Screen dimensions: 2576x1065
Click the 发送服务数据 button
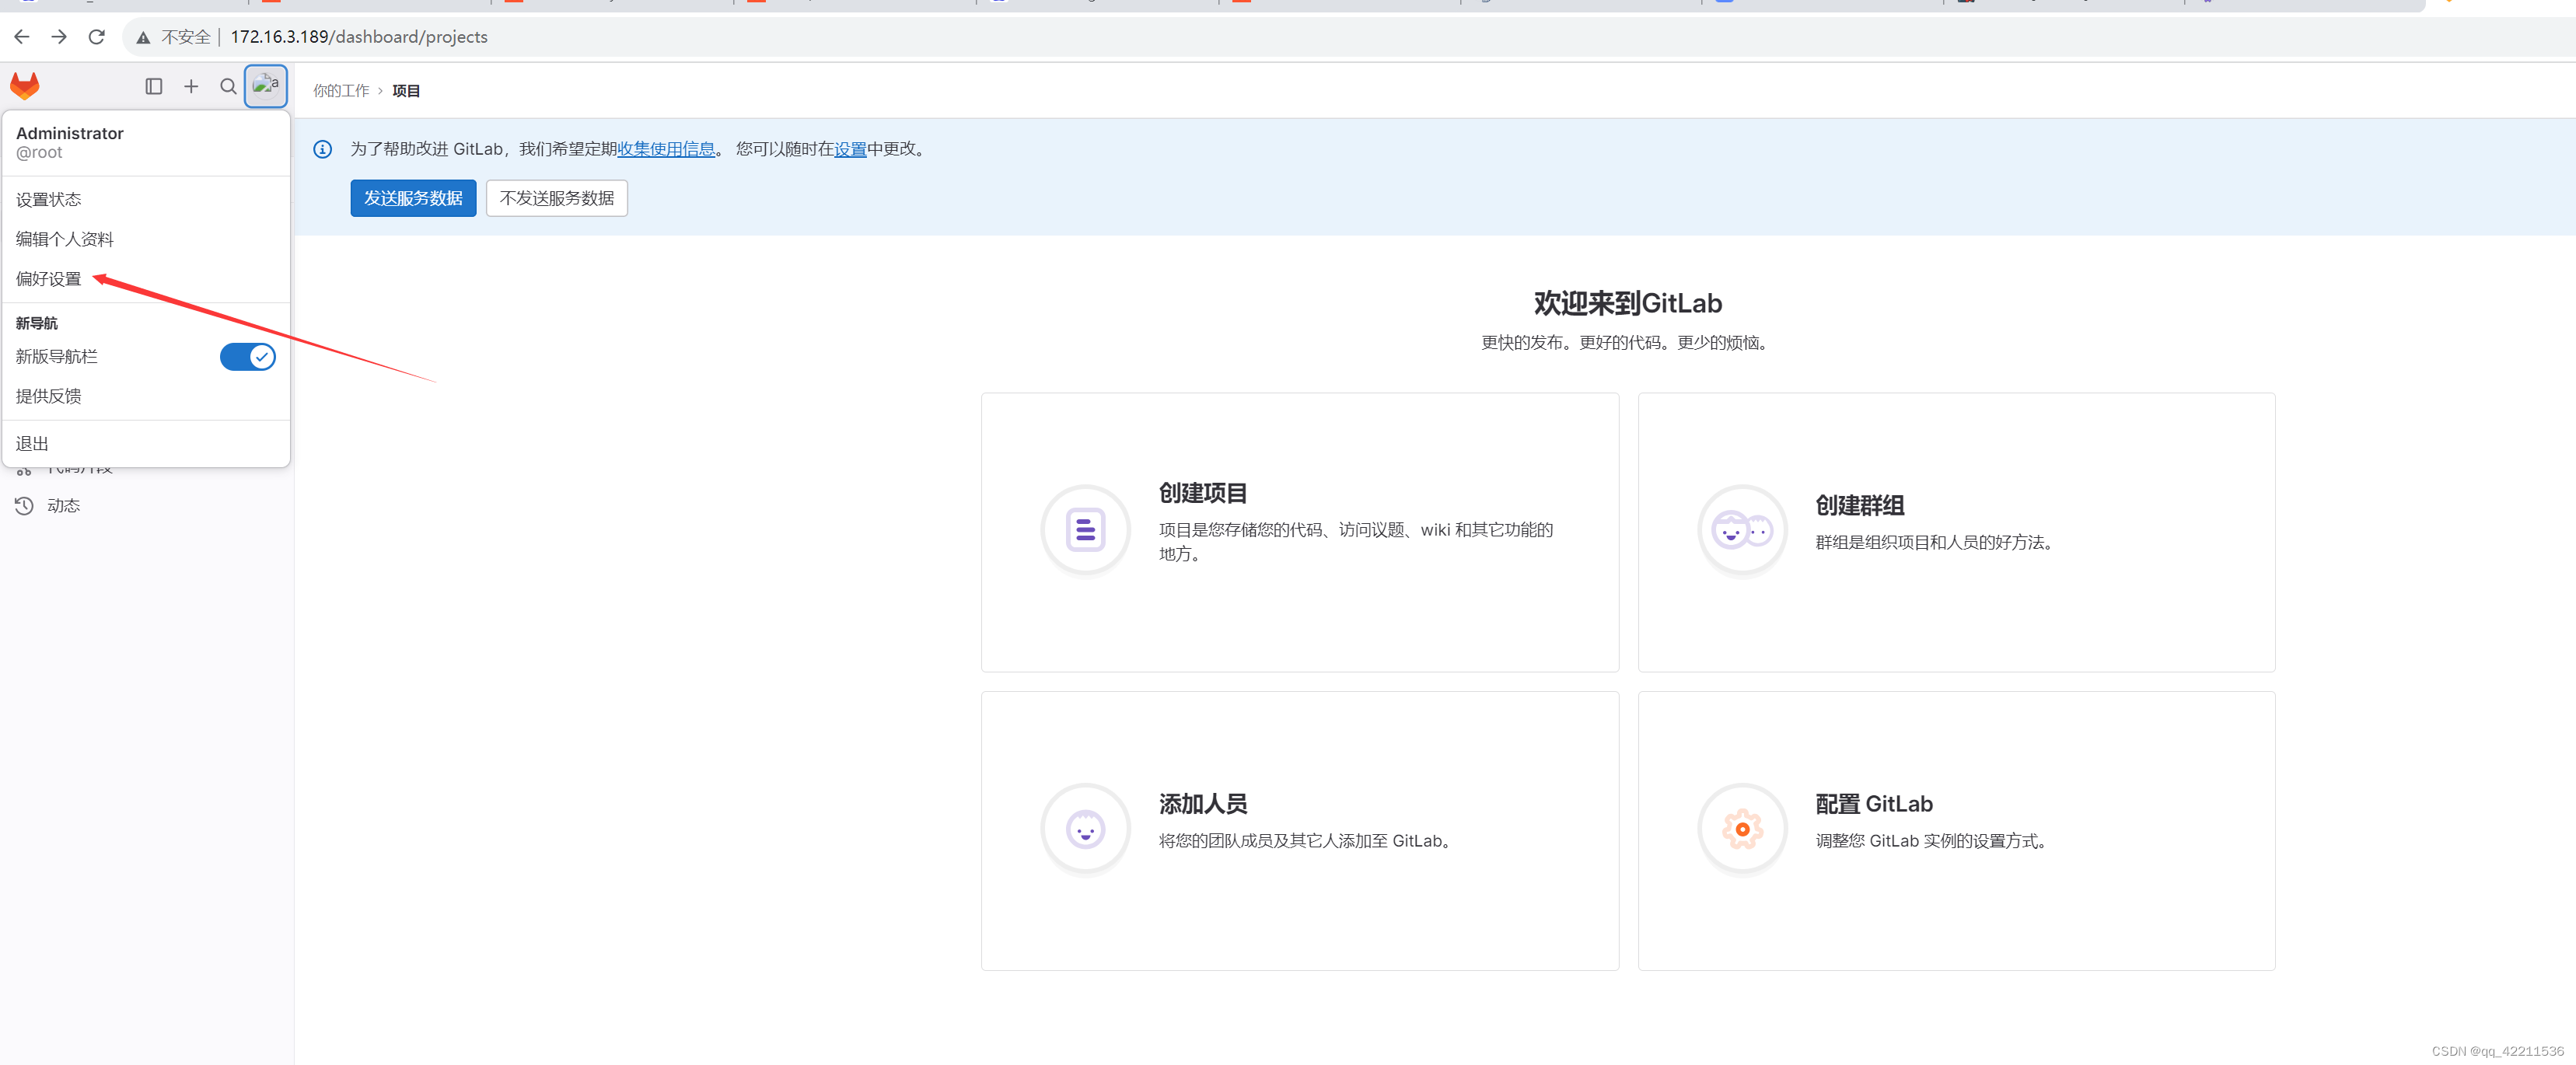[x=412, y=197]
